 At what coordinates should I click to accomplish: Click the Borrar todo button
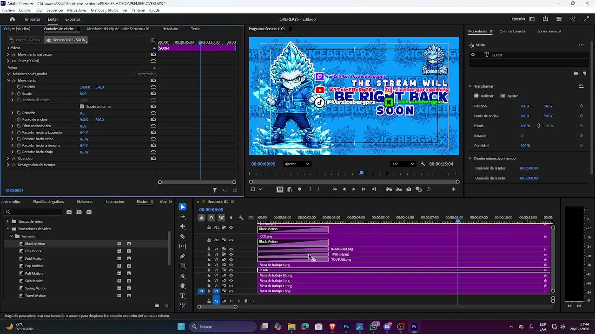[145, 74]
